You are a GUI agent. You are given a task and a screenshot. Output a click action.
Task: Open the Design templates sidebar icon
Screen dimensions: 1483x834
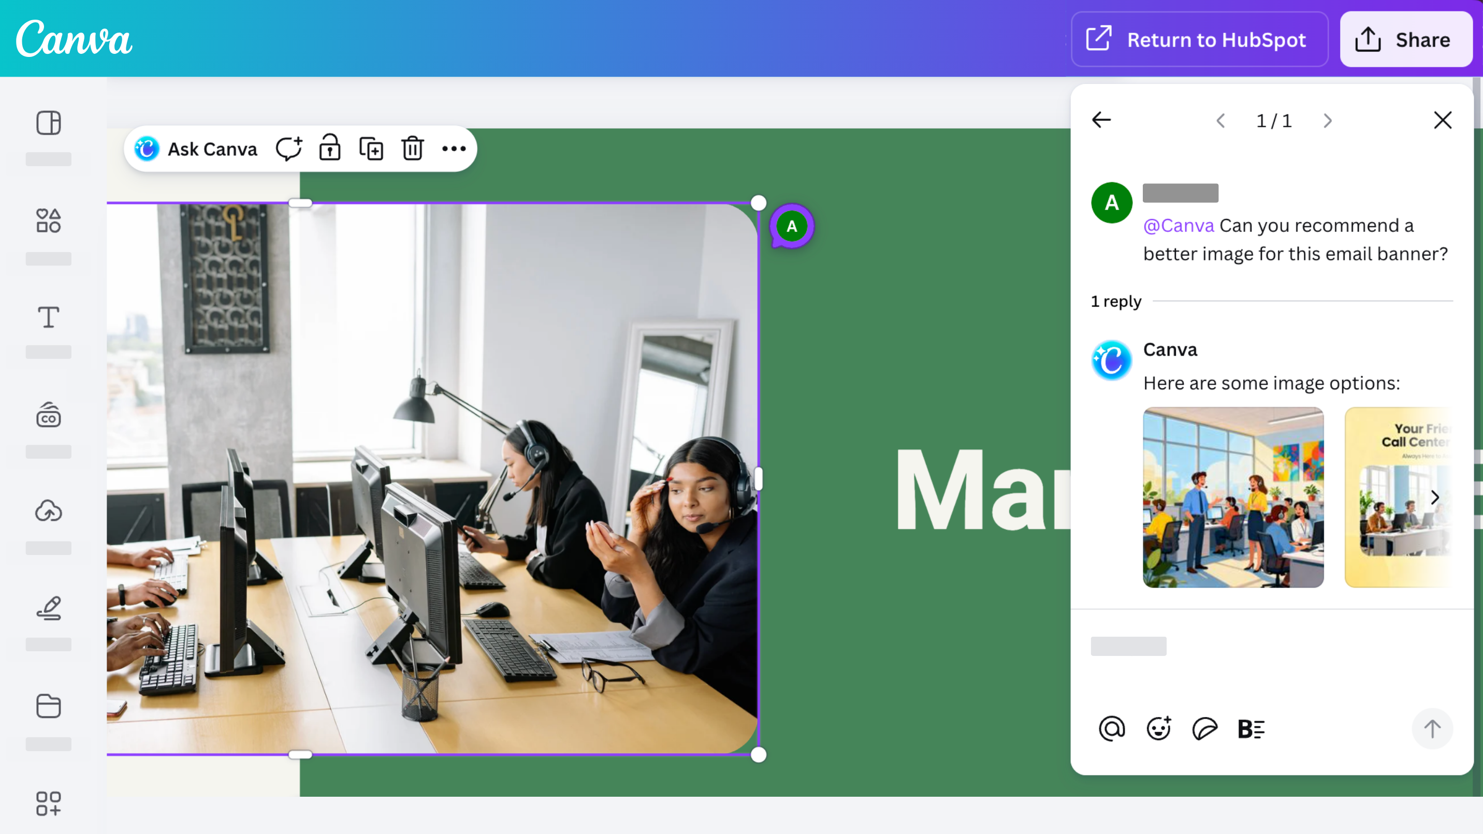48,123
